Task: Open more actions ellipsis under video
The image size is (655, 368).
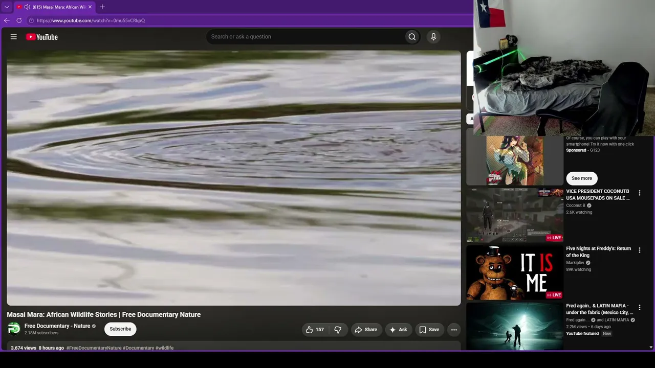Action: tap(454, 330)
